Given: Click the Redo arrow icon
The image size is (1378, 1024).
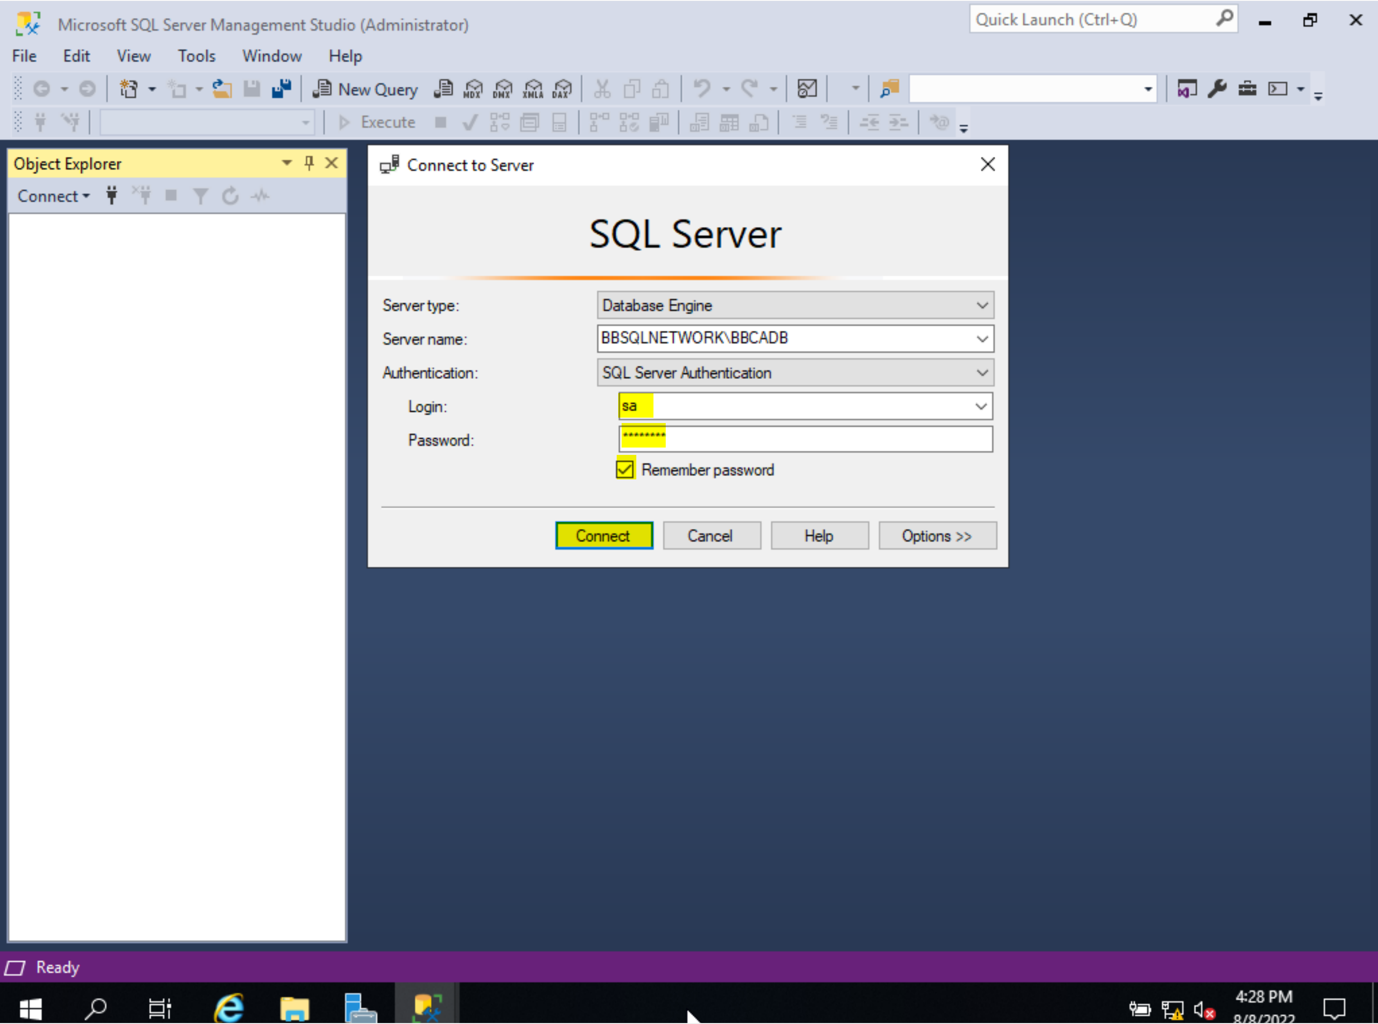Looking at the screenshot, I should coord(750,89).
